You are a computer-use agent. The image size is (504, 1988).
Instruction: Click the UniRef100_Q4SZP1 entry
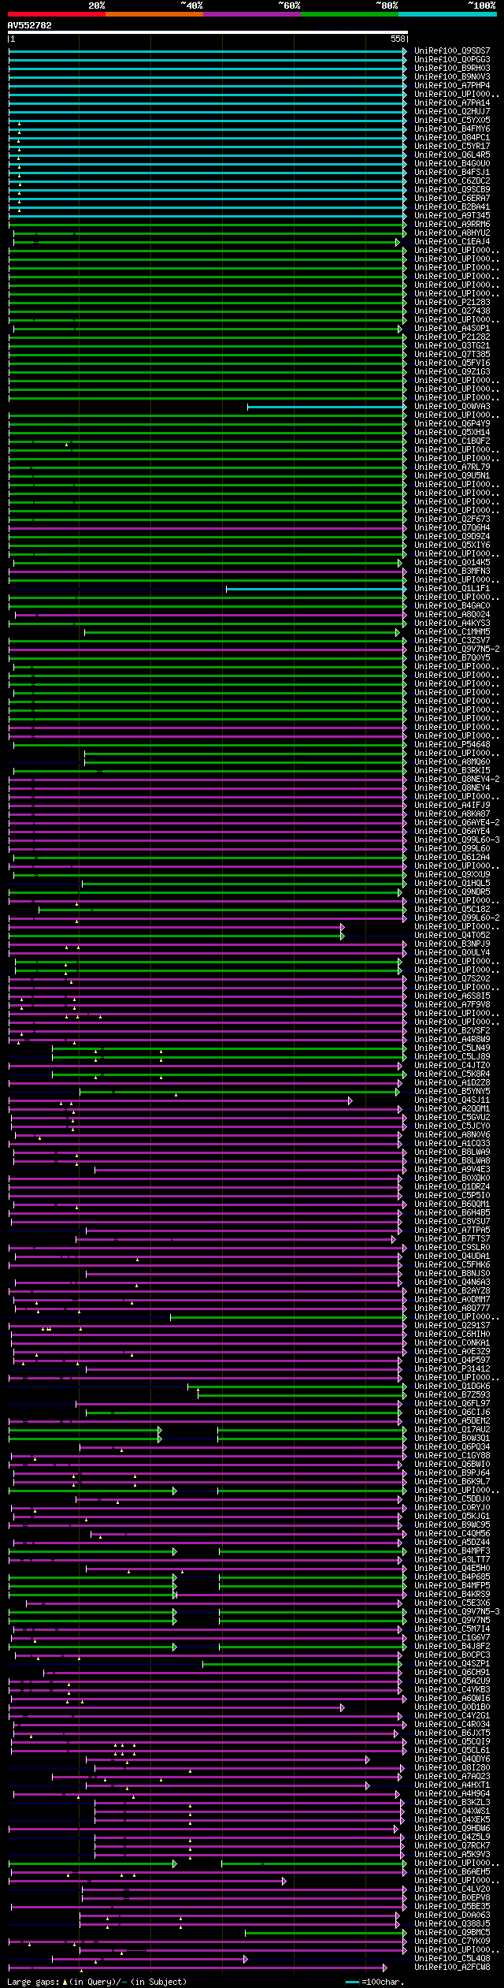pyautogui.click(x=452, y=1664)
